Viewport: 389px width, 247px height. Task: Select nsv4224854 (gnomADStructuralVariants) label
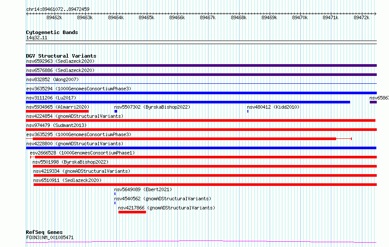click(x=75, y=116)
